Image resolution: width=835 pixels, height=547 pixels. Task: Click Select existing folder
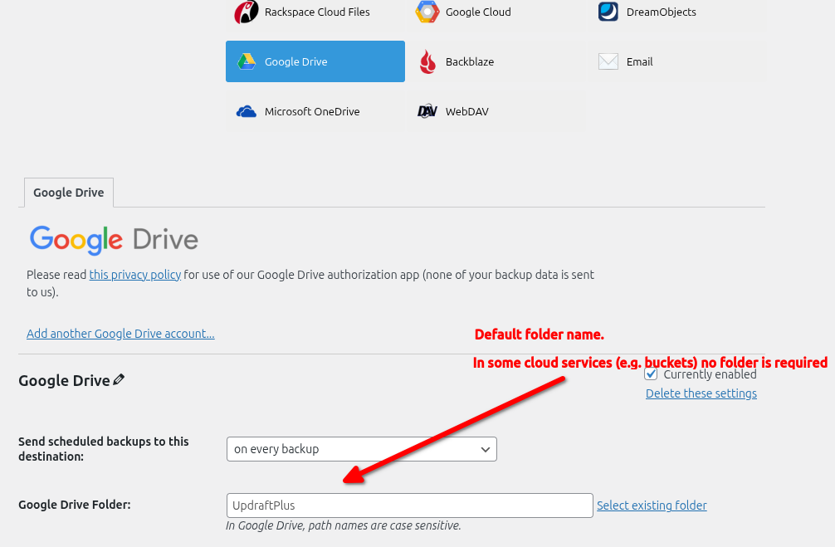[652, 505]
